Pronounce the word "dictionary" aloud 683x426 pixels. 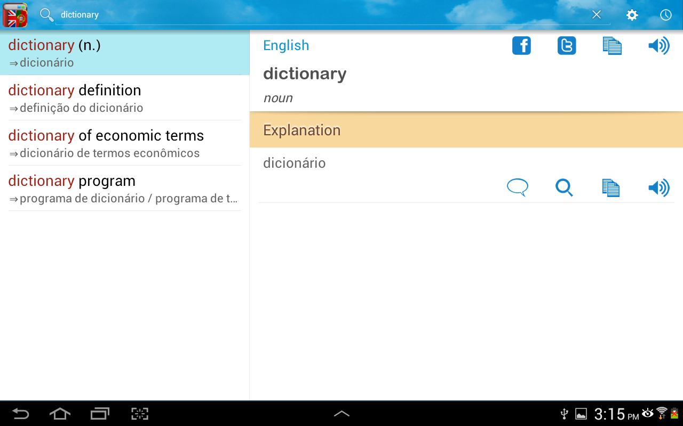pos(659,46)
